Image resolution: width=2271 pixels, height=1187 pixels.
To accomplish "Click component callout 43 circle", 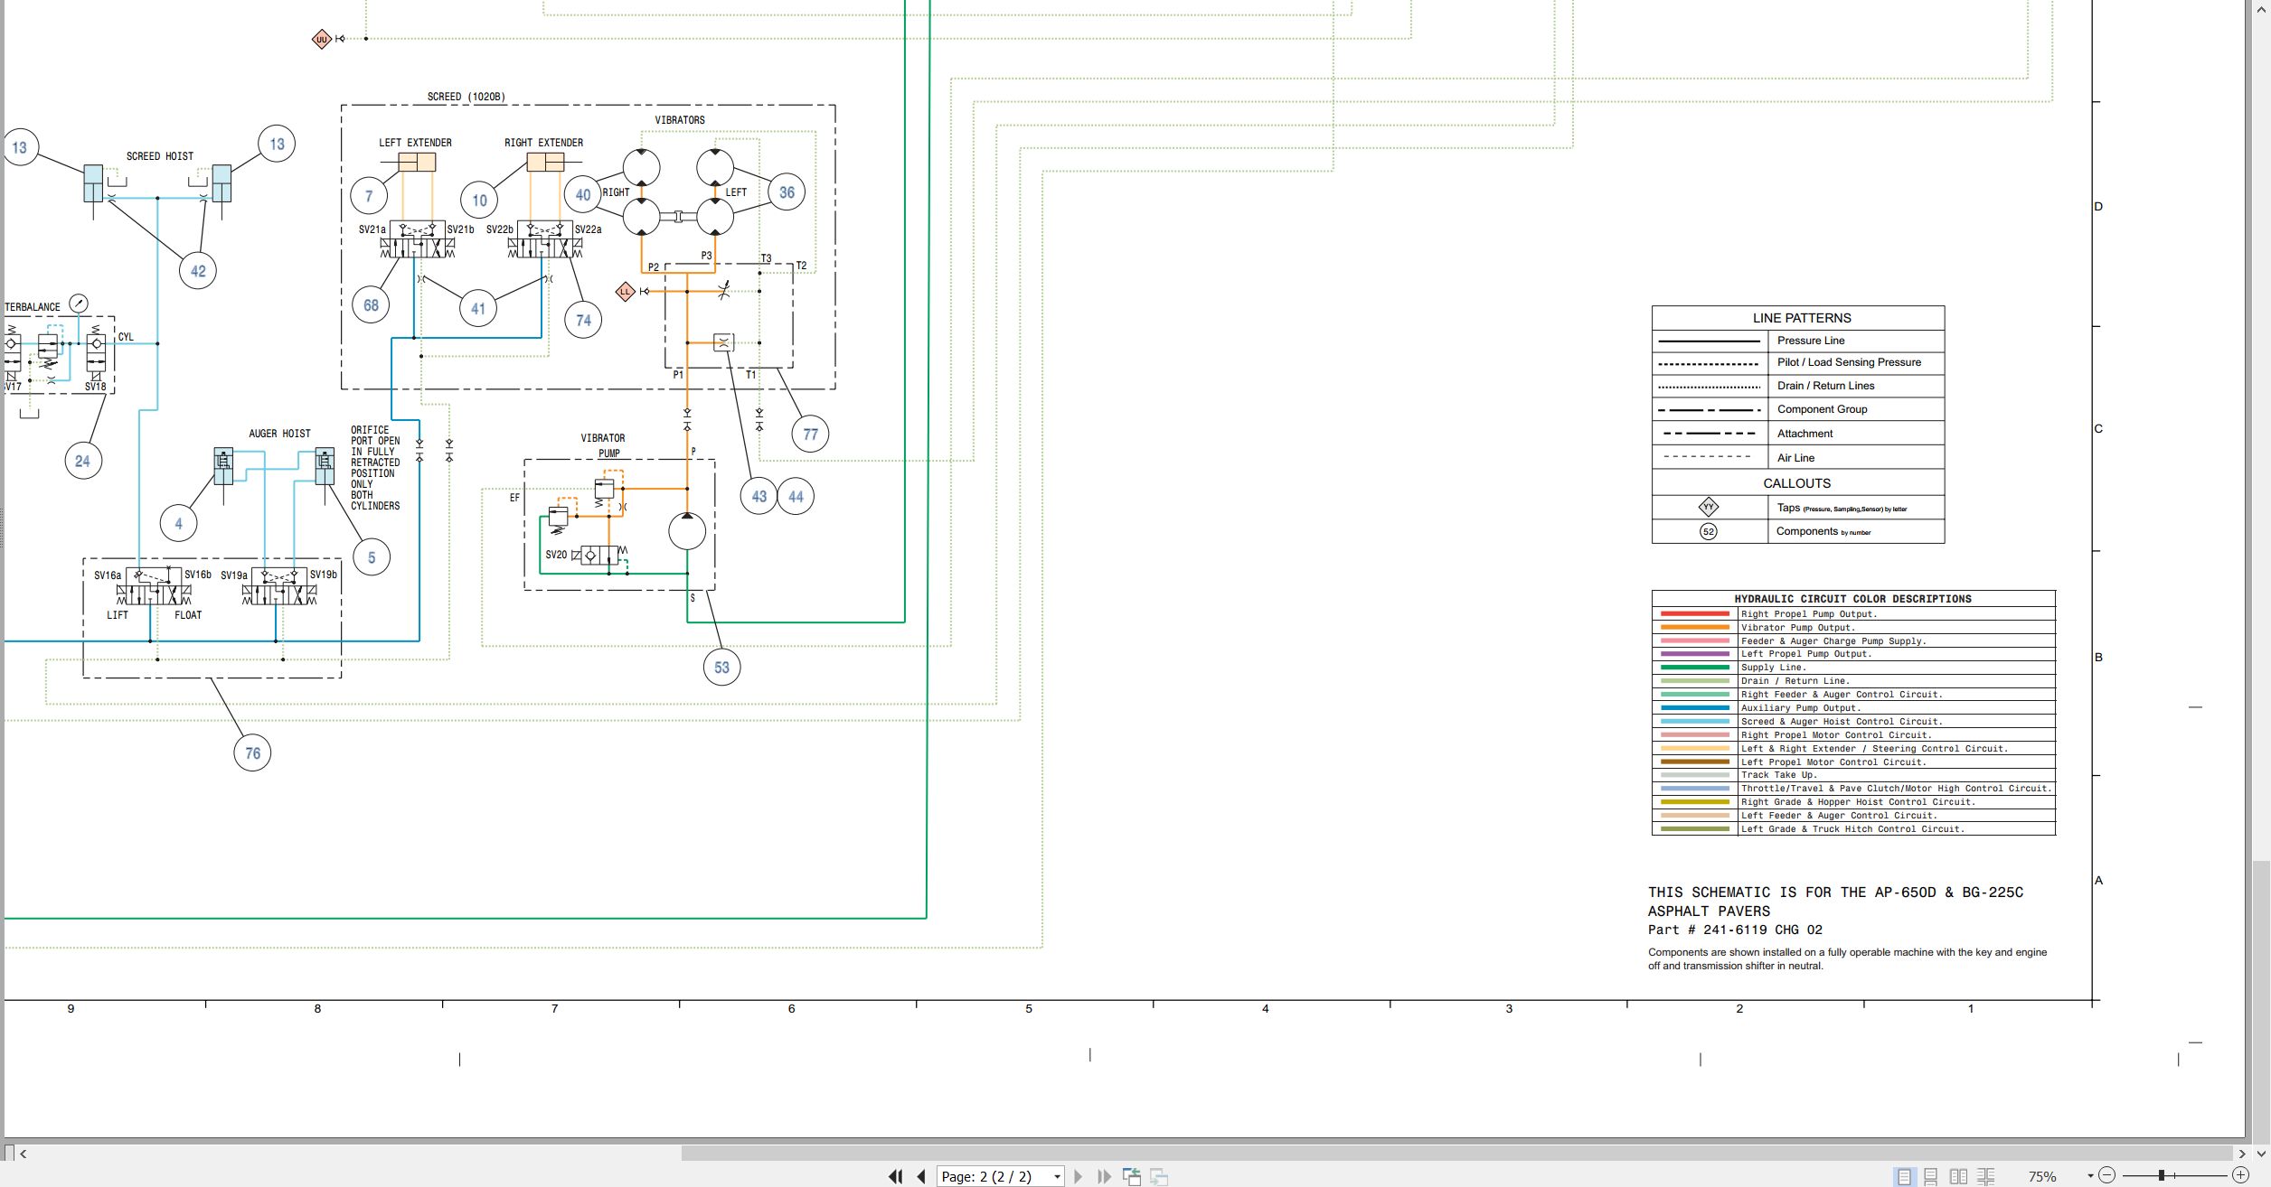I will point(759,496).
